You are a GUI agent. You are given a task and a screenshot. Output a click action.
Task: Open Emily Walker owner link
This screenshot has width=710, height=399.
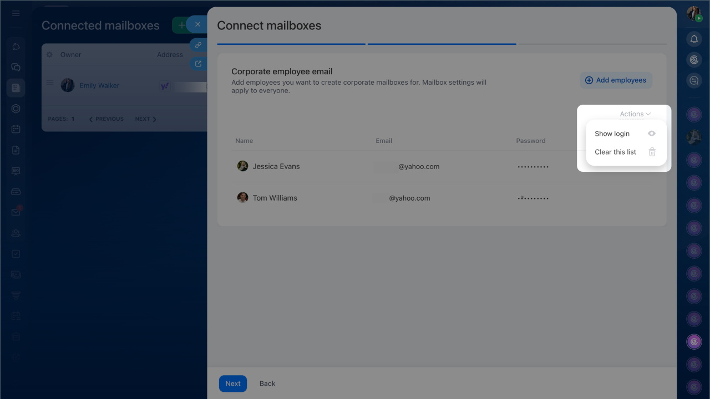(x=99, y=85)
